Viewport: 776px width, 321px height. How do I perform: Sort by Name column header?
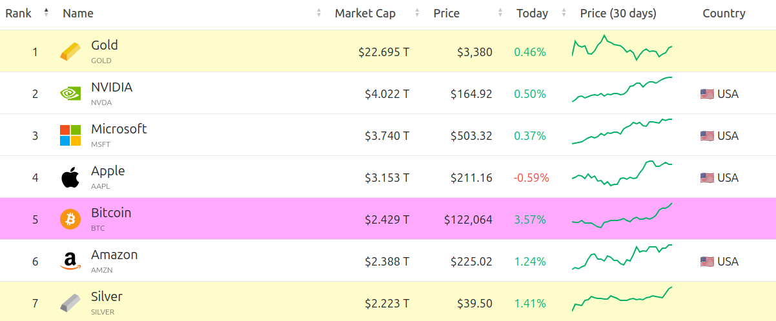click(x=78, y=14)
